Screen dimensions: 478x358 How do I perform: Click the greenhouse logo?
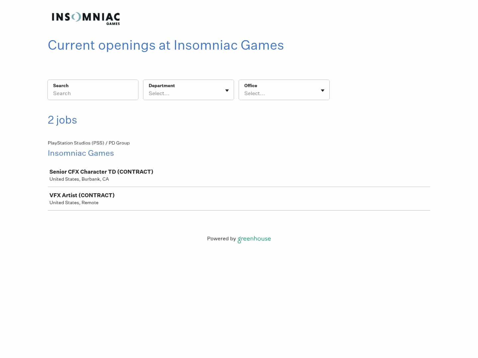coord(254,239)
